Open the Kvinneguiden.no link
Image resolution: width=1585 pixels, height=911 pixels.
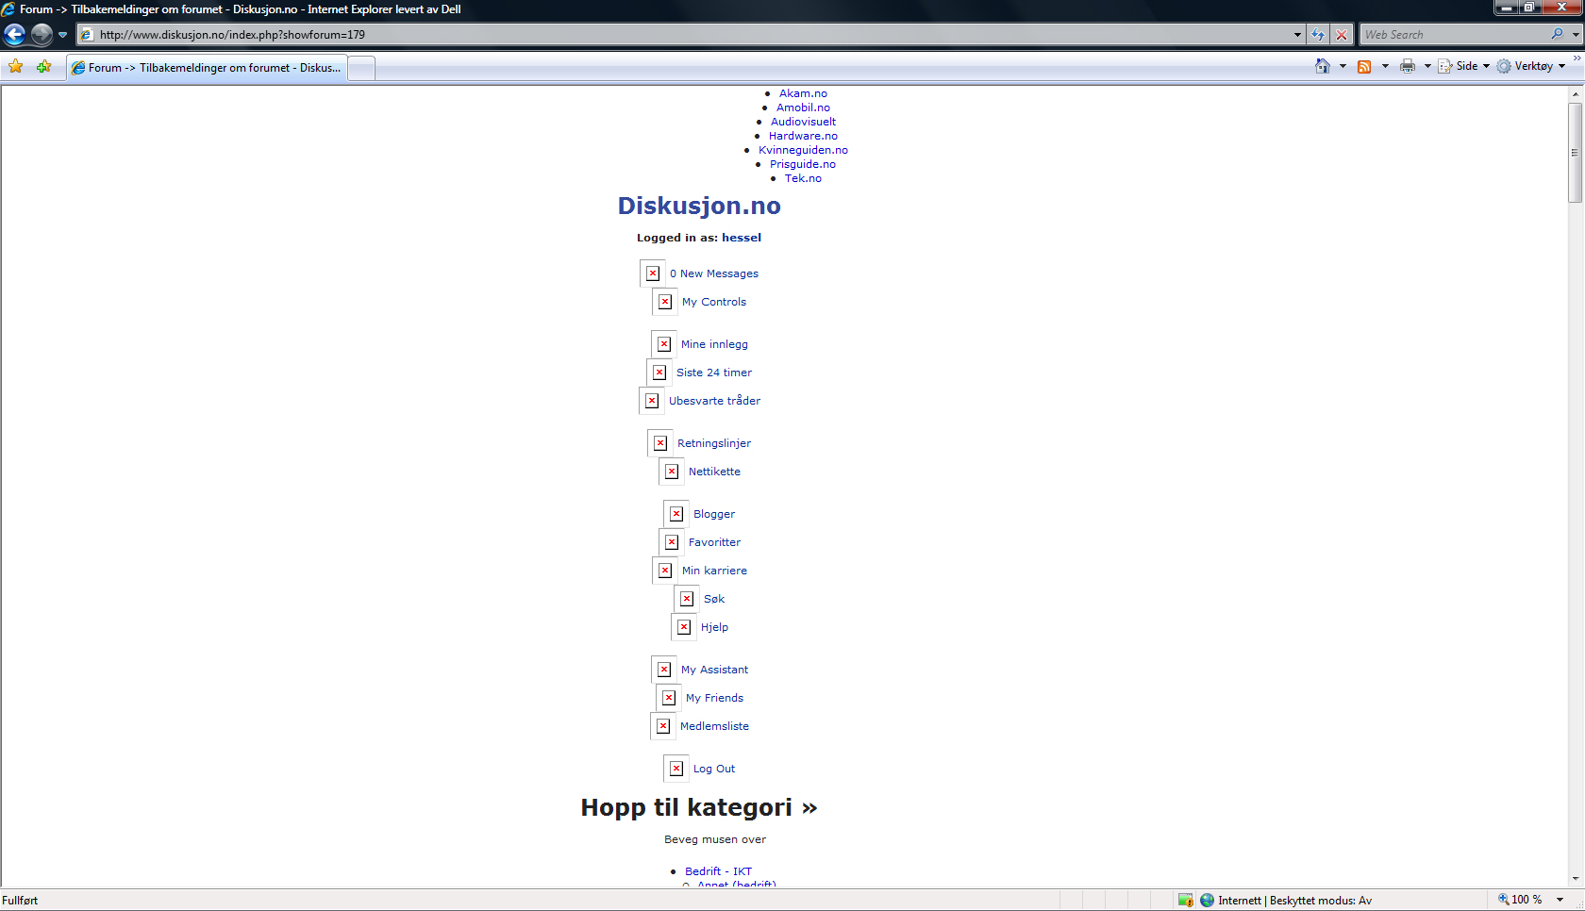[x=803, y=150]
